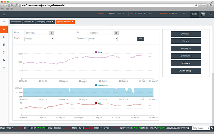Open the Frequency dropdown showing Weekly
Screen dimensions: 214x134
click(103, 39)
